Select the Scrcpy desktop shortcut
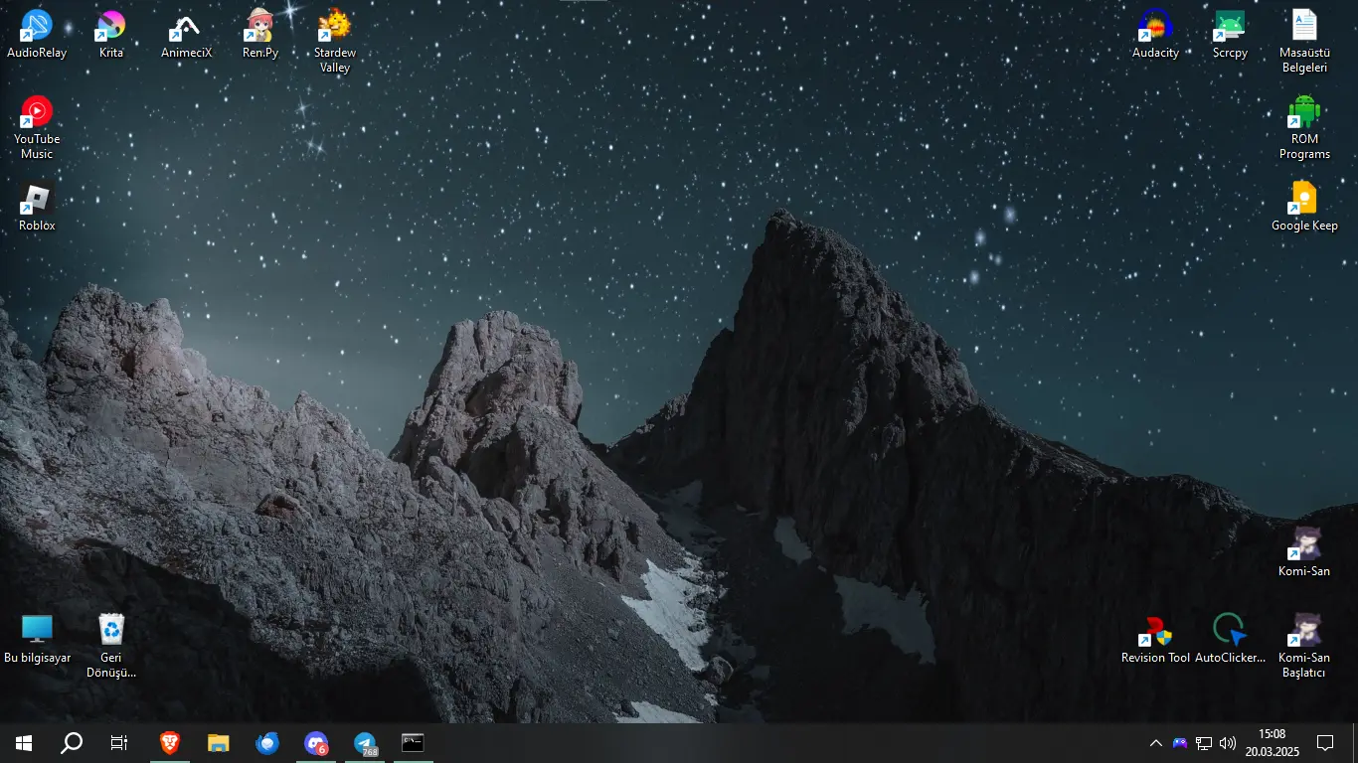 [x=1230, y=34]
